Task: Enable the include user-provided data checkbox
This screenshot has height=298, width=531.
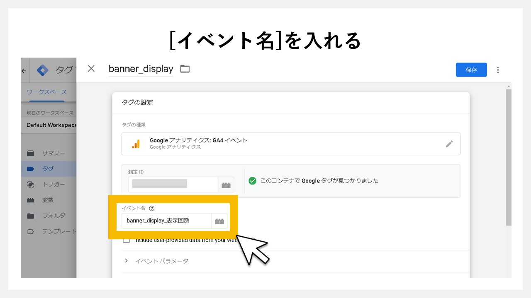Action: 126,239
